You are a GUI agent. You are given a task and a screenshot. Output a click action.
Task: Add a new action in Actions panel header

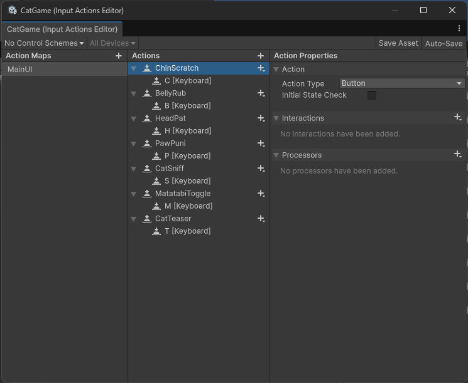(x=261, y=56)
